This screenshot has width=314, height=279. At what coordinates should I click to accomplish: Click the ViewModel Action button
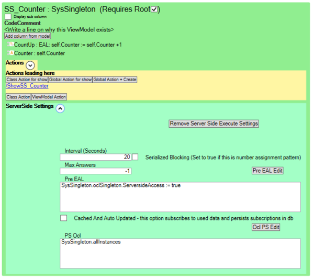pos(49,97)
